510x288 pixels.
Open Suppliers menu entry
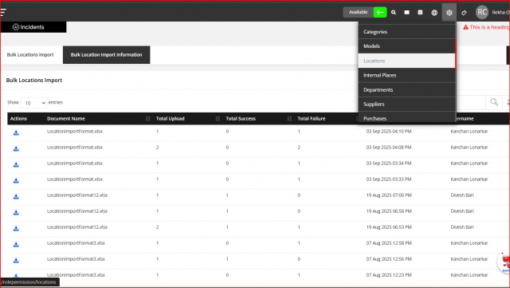[406, 105]
